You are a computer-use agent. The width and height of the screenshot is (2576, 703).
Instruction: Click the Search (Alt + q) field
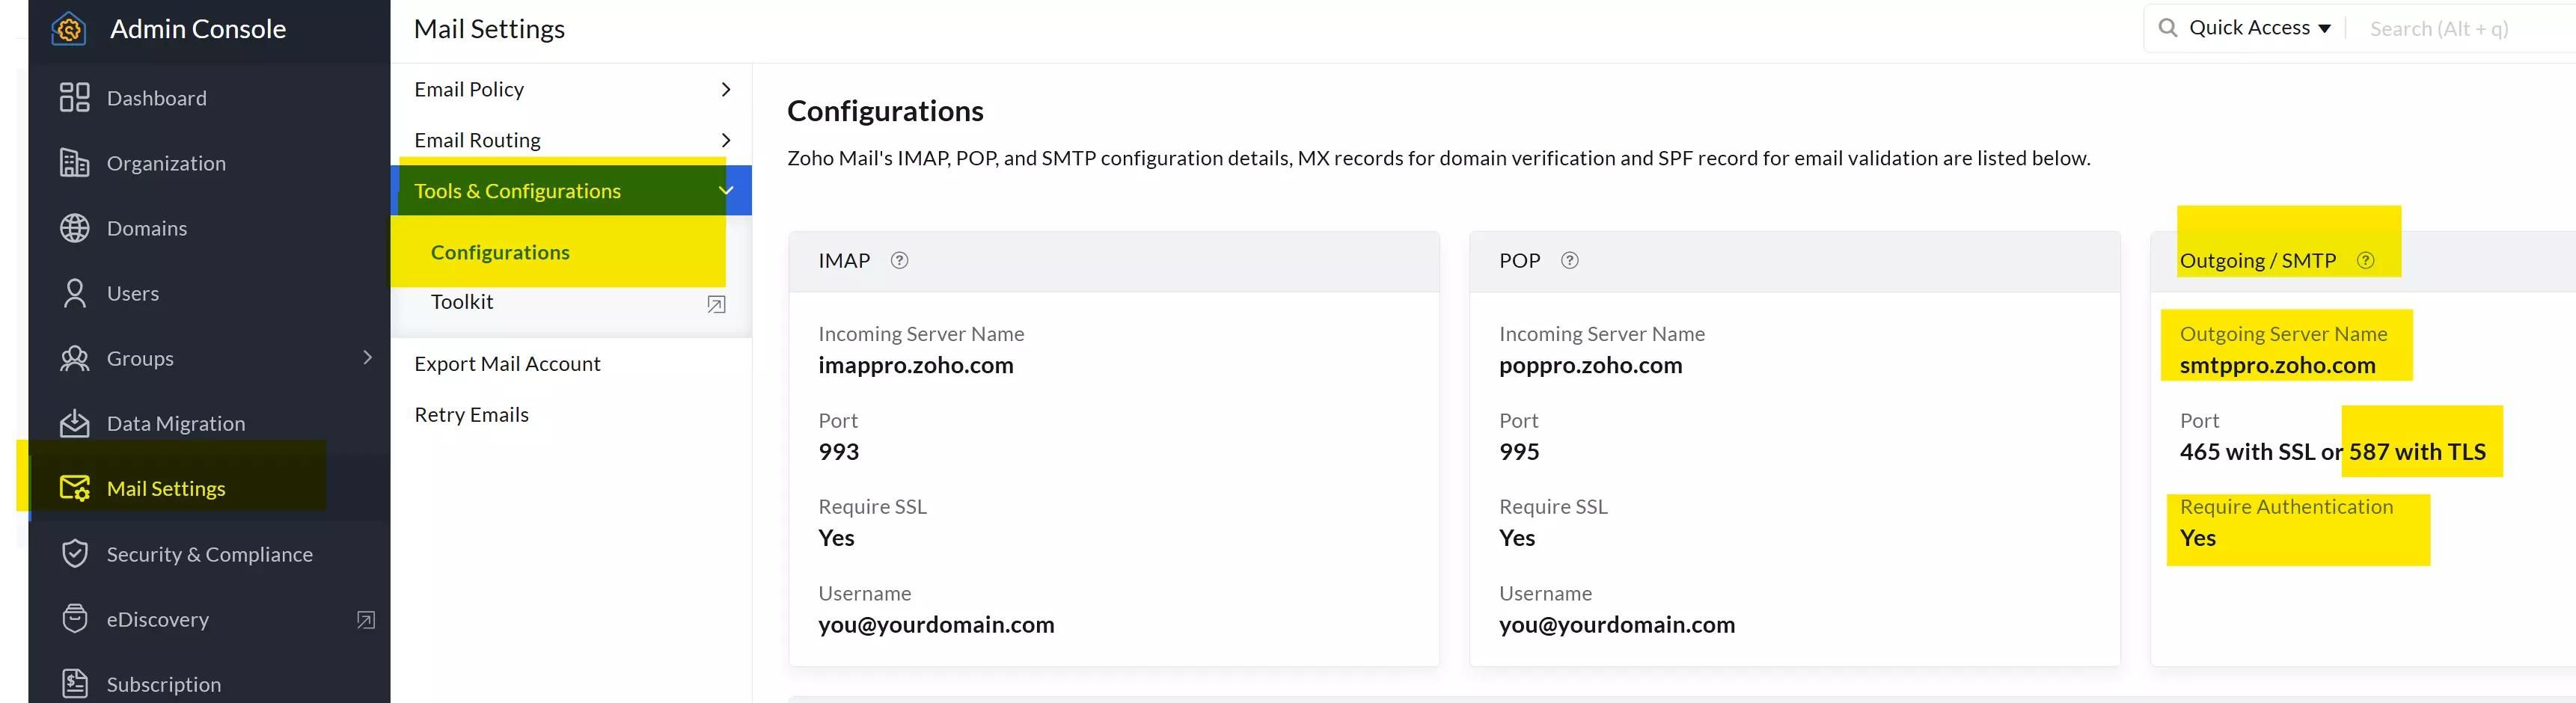coord(2438,28)
